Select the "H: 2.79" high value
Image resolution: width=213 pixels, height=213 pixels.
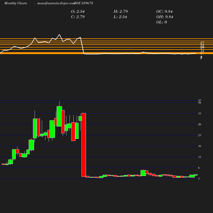click(x=121, y=12)
